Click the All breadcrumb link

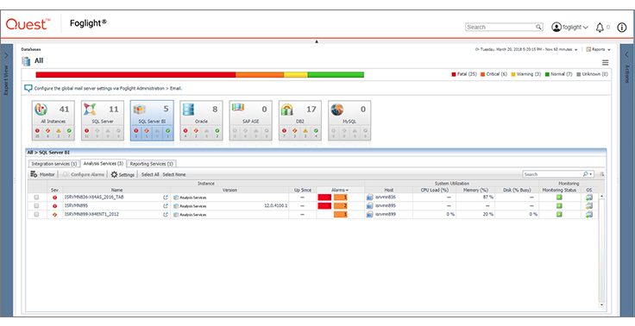click(29, 153)
